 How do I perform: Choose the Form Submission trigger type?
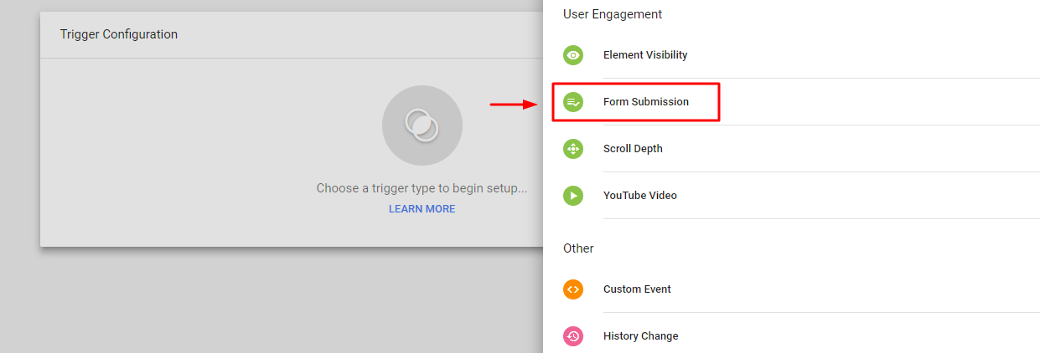[646, 102]
